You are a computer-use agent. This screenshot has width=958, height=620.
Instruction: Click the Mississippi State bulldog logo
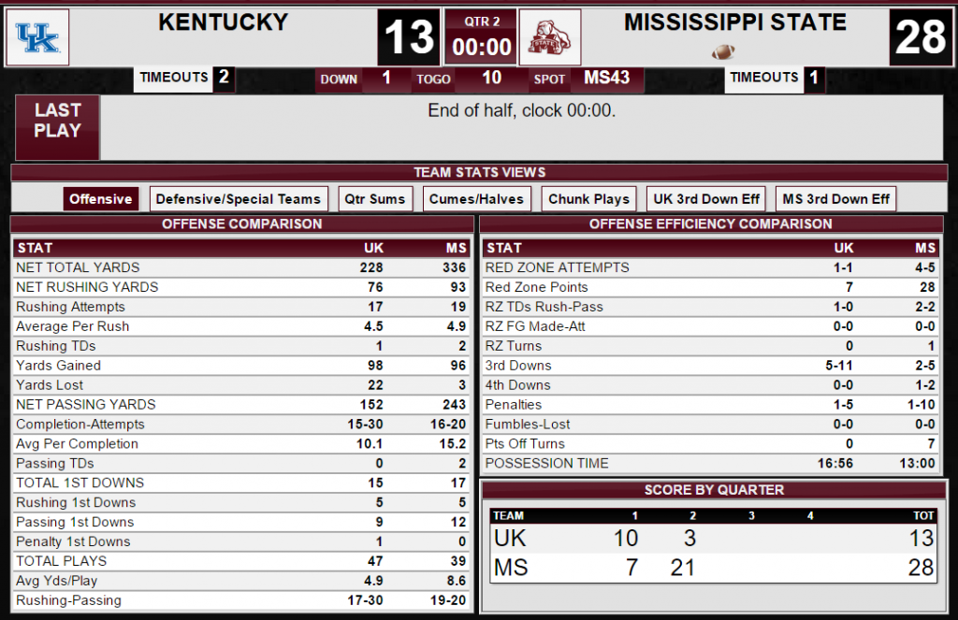click(x=550, y=37)
